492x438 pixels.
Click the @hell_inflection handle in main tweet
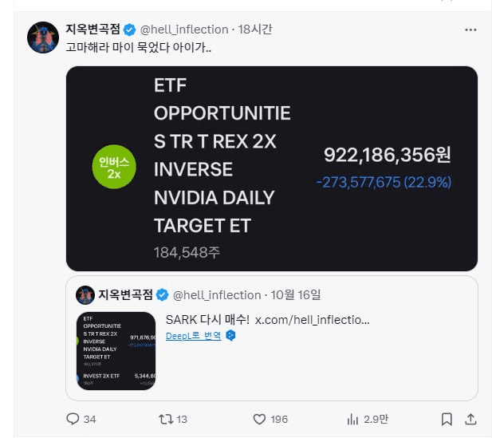(x=184, y=30)
